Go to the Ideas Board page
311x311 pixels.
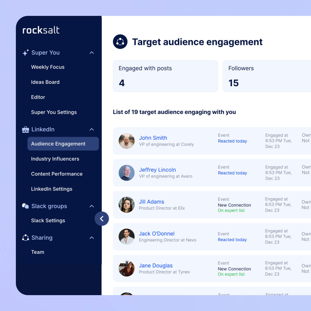[45, 82]
